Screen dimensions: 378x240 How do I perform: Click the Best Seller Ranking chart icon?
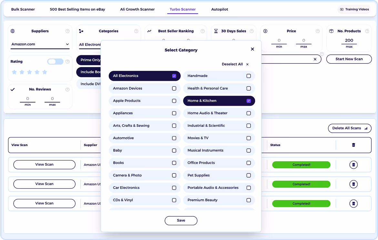click(x=149, y=31)
